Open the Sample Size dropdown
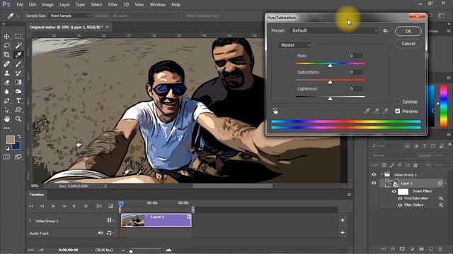The width and height of the screenshot is (453, 254). point(69,16)
